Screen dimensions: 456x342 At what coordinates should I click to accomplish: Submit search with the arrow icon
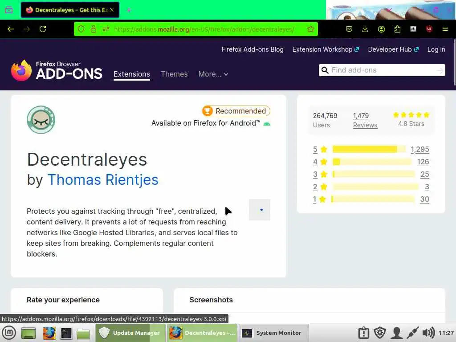coord(440,70)
